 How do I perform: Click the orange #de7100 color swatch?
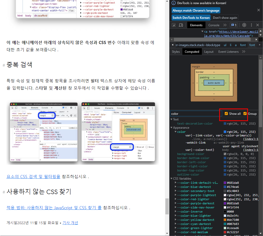[225, 220]
